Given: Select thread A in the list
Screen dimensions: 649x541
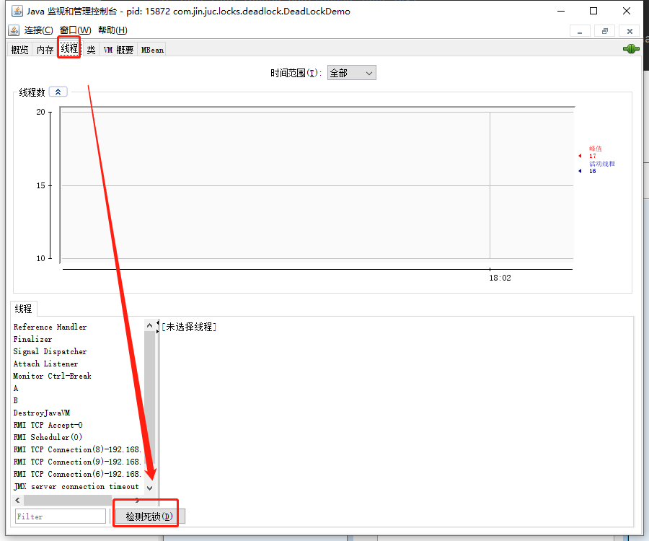Looking at the screenshot, I should [x=16, y=388].
